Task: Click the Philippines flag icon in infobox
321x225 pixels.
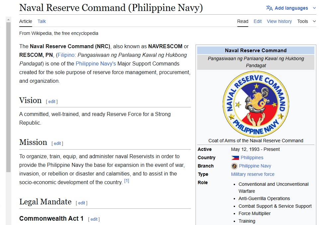Action: 235,158
